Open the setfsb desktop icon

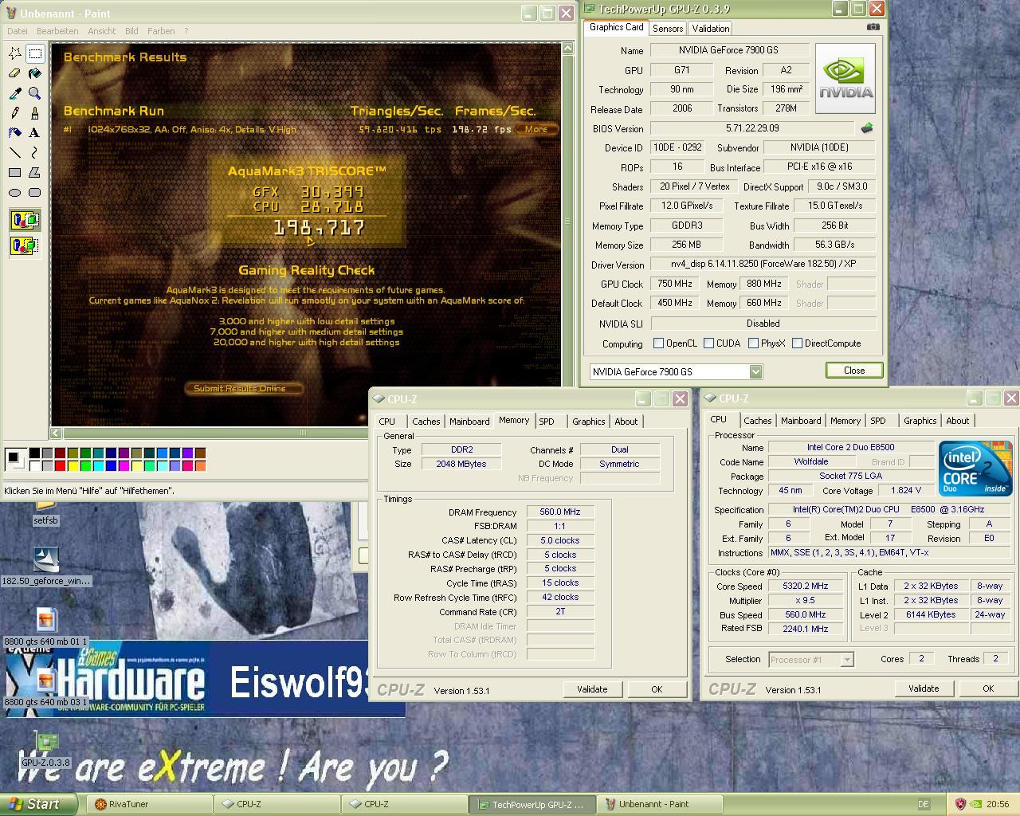click(x=45, y=513)
